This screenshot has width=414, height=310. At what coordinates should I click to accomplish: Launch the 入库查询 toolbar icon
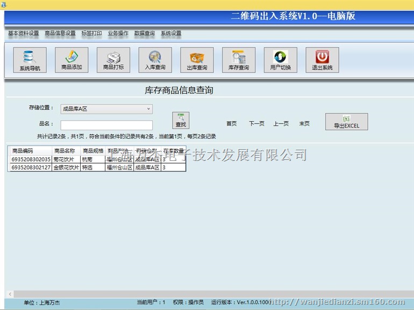(x=155, y=60)
